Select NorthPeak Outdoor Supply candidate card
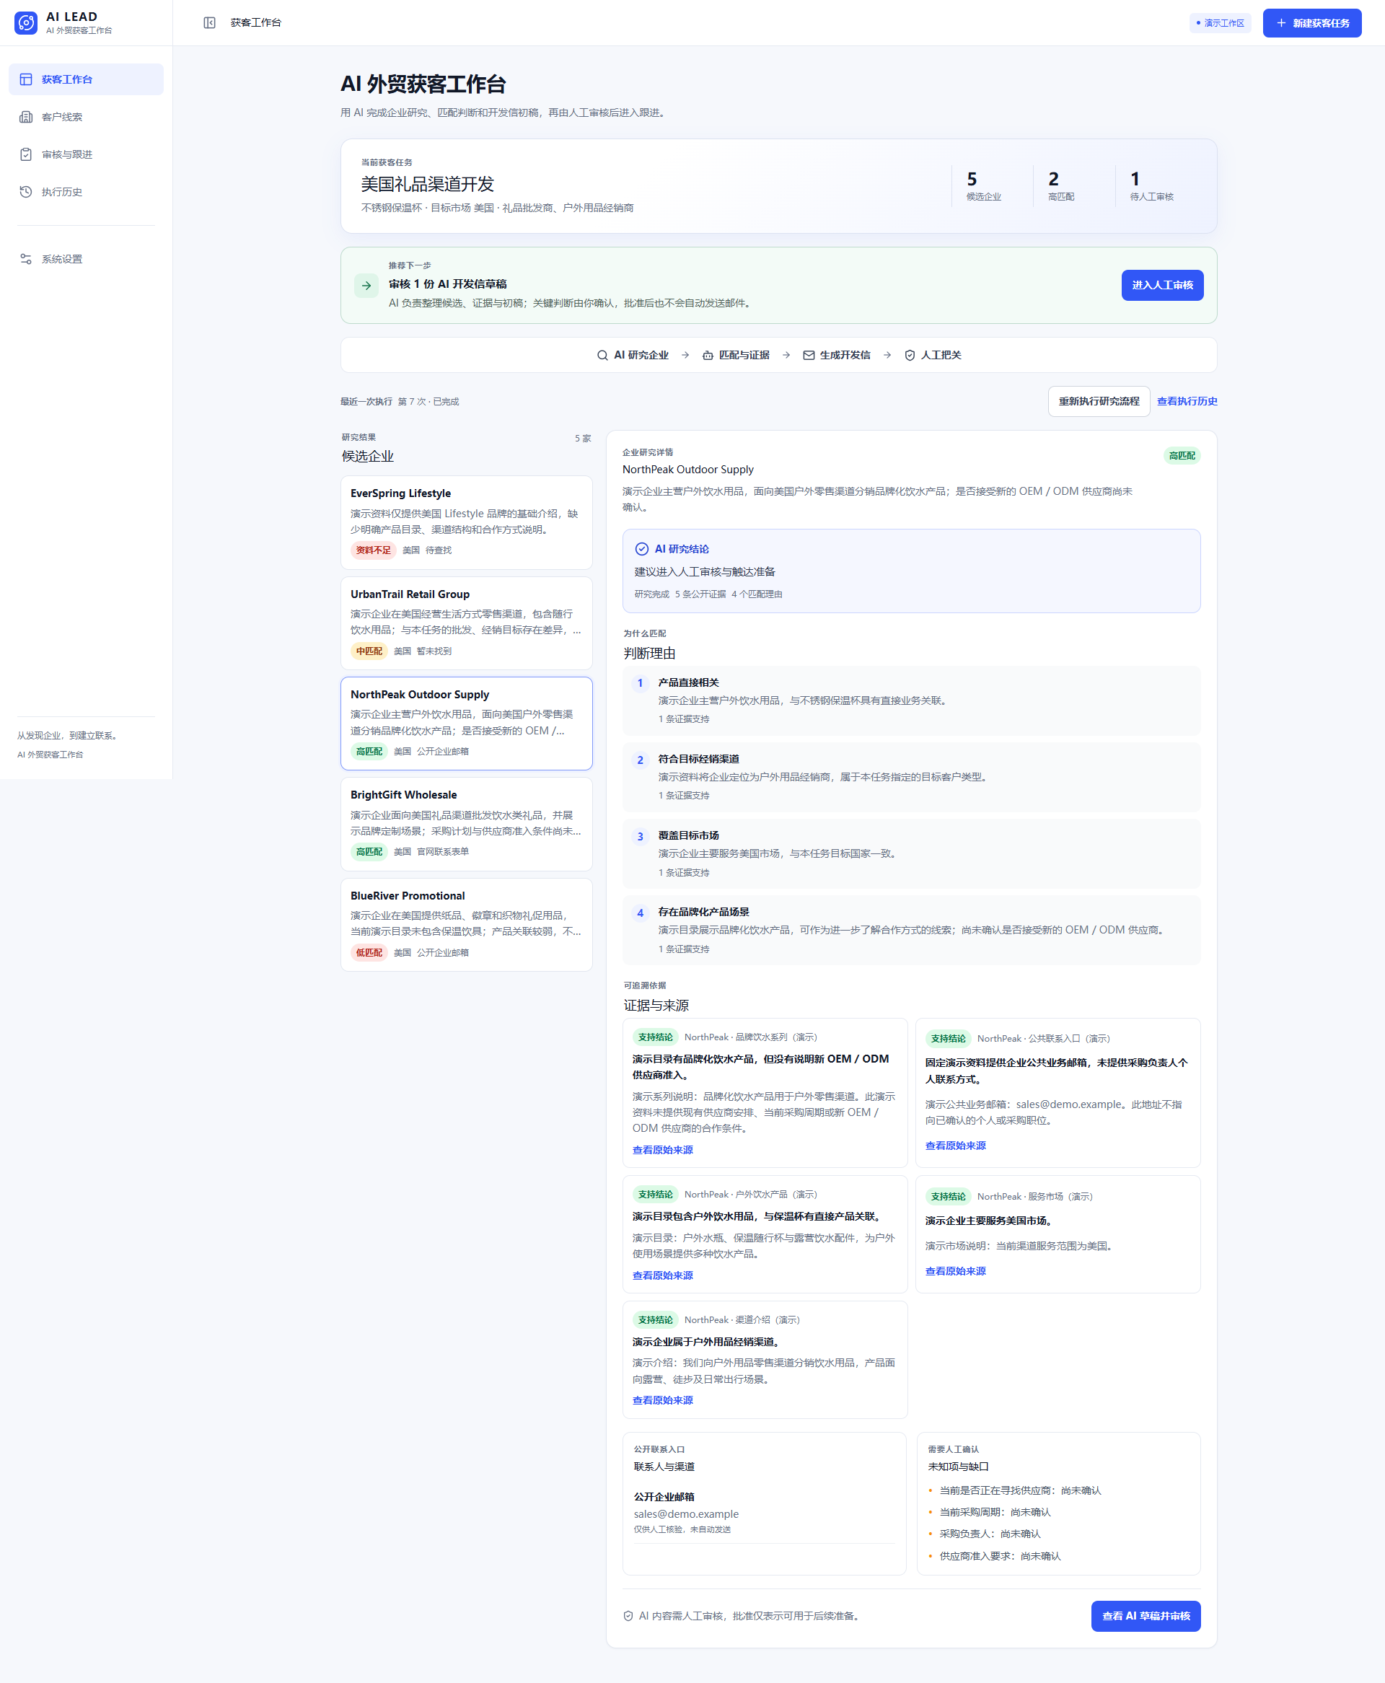This screenshot has height=1683, width=1385. click(x=467, y=724)
